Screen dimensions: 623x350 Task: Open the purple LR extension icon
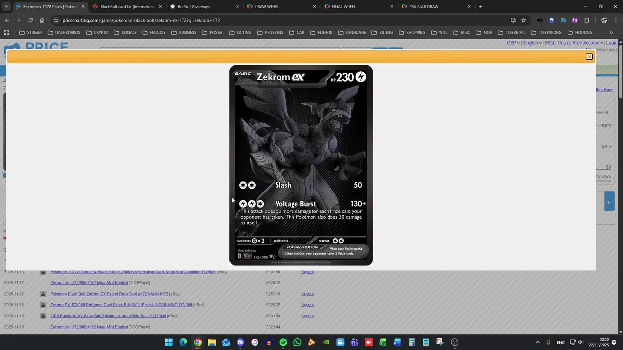(x=575, y=20)
